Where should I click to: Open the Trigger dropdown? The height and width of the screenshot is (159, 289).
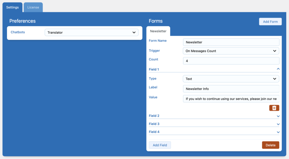pos(231,51)
